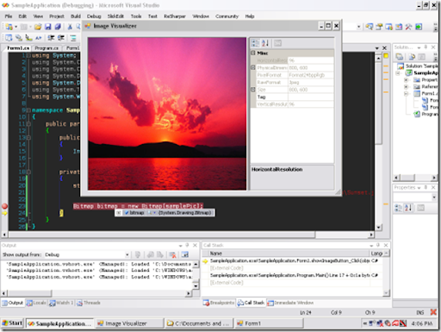Screen dimensions: 441x332
Task: Click the Clear All icon in the Output panel
Action: tap(172, 254)
